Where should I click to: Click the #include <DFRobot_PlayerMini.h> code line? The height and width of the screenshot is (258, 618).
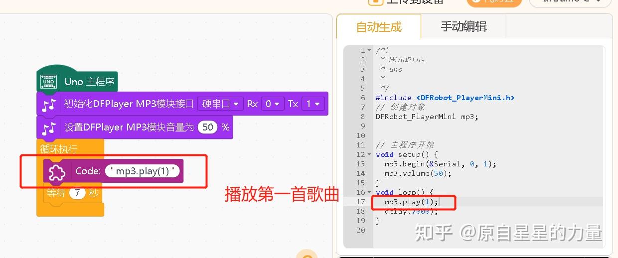point(445,98)
